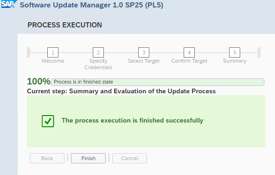Click the Finish button
The height and width of the screenshot is (175, 275).
click(88, 158)
